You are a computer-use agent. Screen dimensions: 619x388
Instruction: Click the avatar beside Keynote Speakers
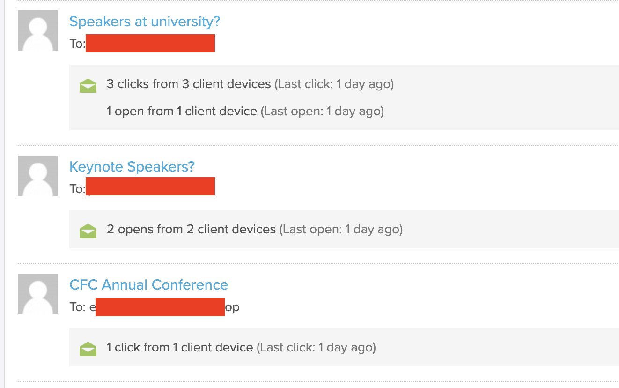(38, 176)
